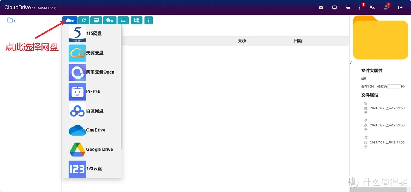The image size is (411, 192).
Task: Click the monitor icon in file toolbar
Action: point(96,20)
